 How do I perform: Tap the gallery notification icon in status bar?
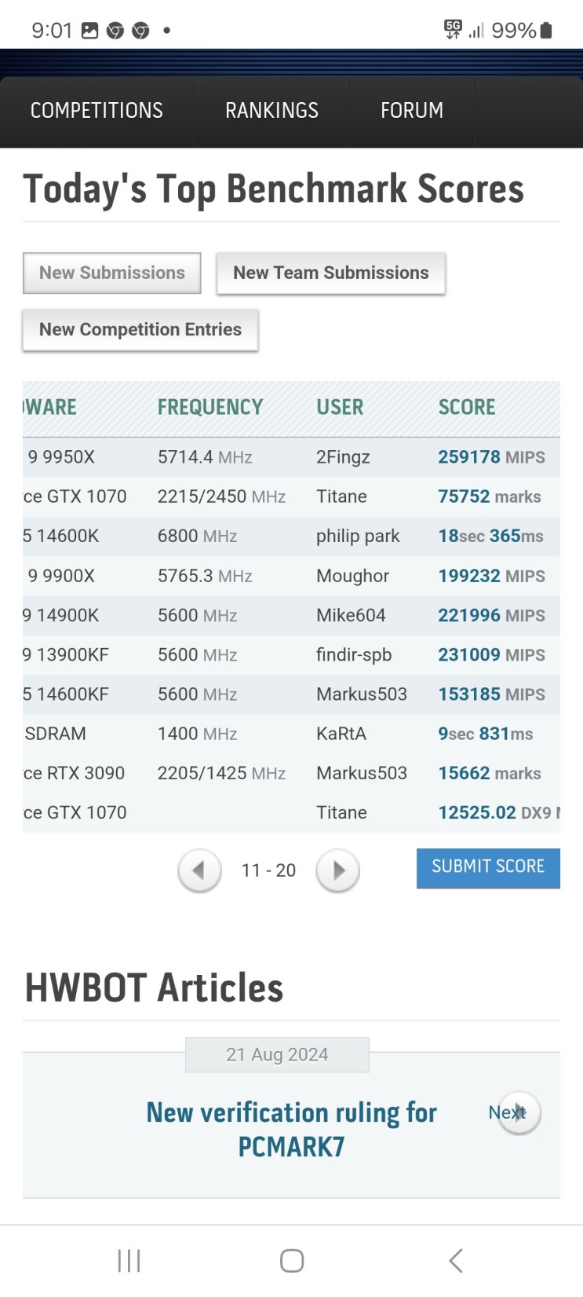coord(90,31)
